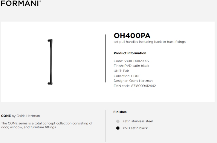
Task: Click the Finish: PVD satin black line
Action: [x=131, y=66]
